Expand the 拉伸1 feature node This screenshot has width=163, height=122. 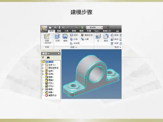pos(43,71)
